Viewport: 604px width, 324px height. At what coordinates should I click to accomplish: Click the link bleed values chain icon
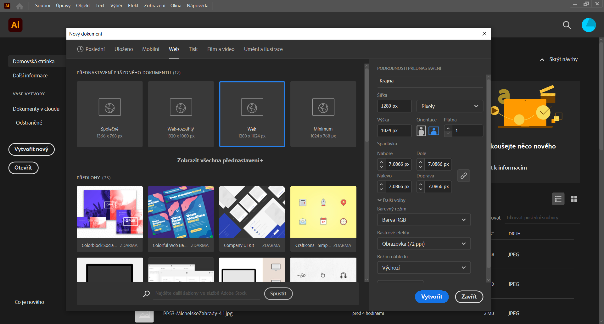pos(463,176)
